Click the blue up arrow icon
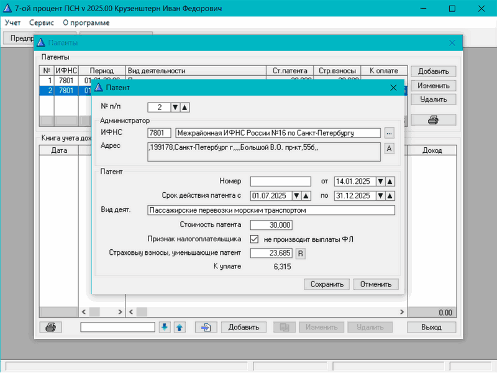The width and height of the screenshot is (497, 373). point(179,327)
